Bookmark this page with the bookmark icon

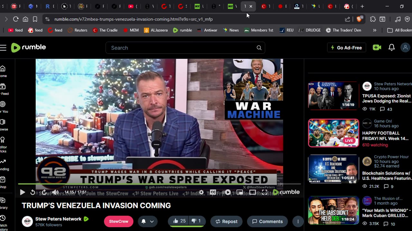35,19
